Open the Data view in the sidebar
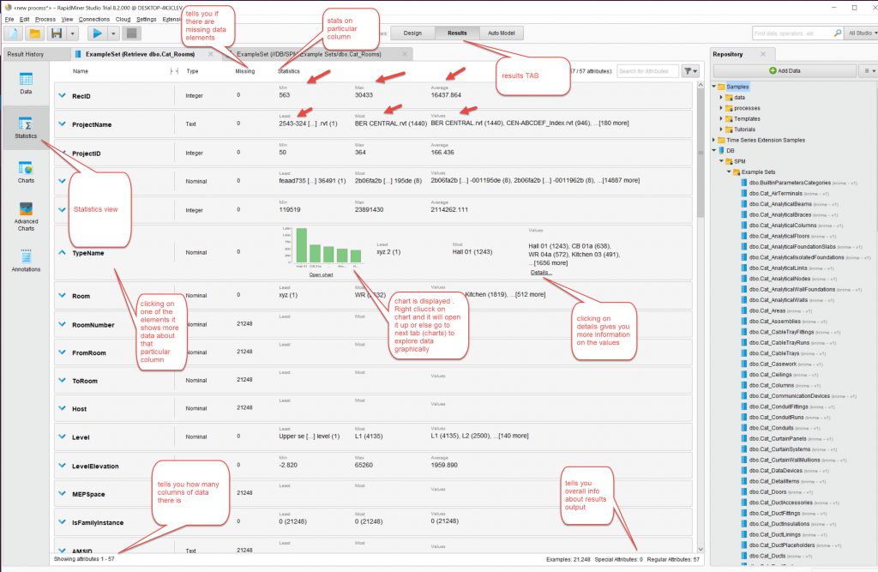This screenshot has height=572, width=878. [x=26, y=82]
